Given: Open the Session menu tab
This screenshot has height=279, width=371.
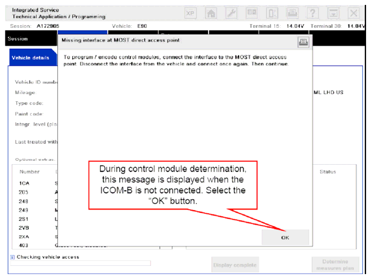Looking at the screenshot, I should click(x=18, y=39).
